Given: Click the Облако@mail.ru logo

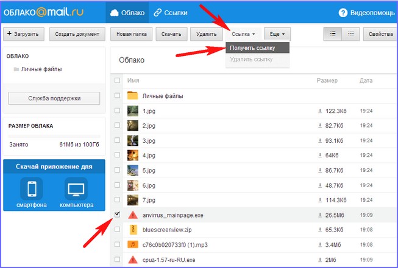Looking at the screenshot, I should [x=43, y=12].
